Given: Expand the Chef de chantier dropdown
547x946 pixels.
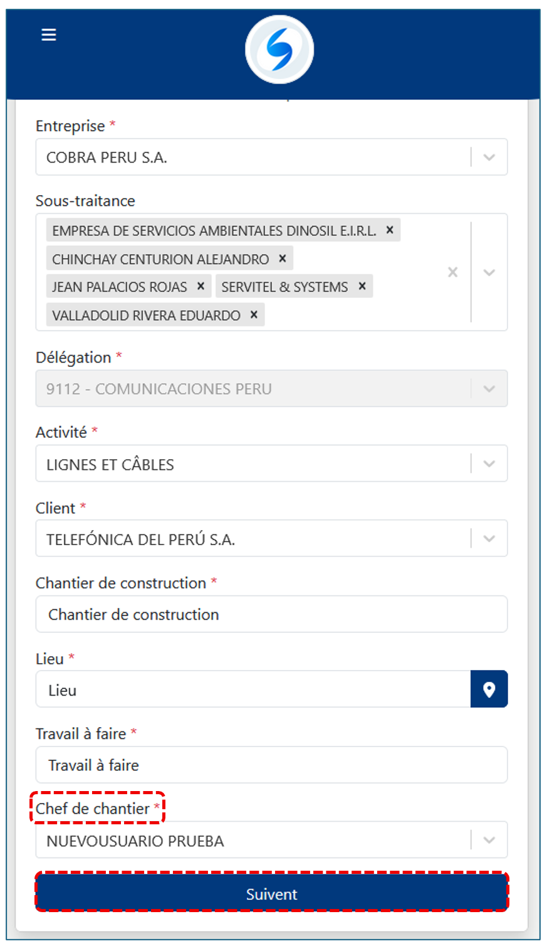Looking at the screenshot, I should (x=489, y=840).
